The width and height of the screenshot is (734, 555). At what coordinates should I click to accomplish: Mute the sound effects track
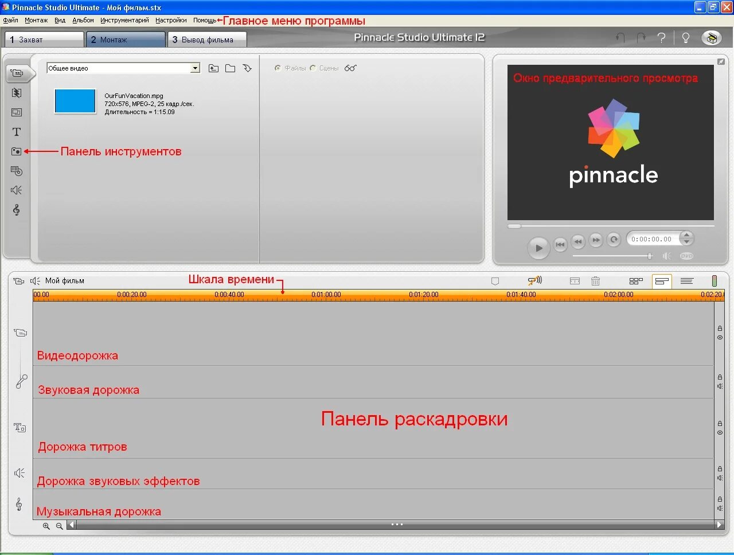(720, 478)
